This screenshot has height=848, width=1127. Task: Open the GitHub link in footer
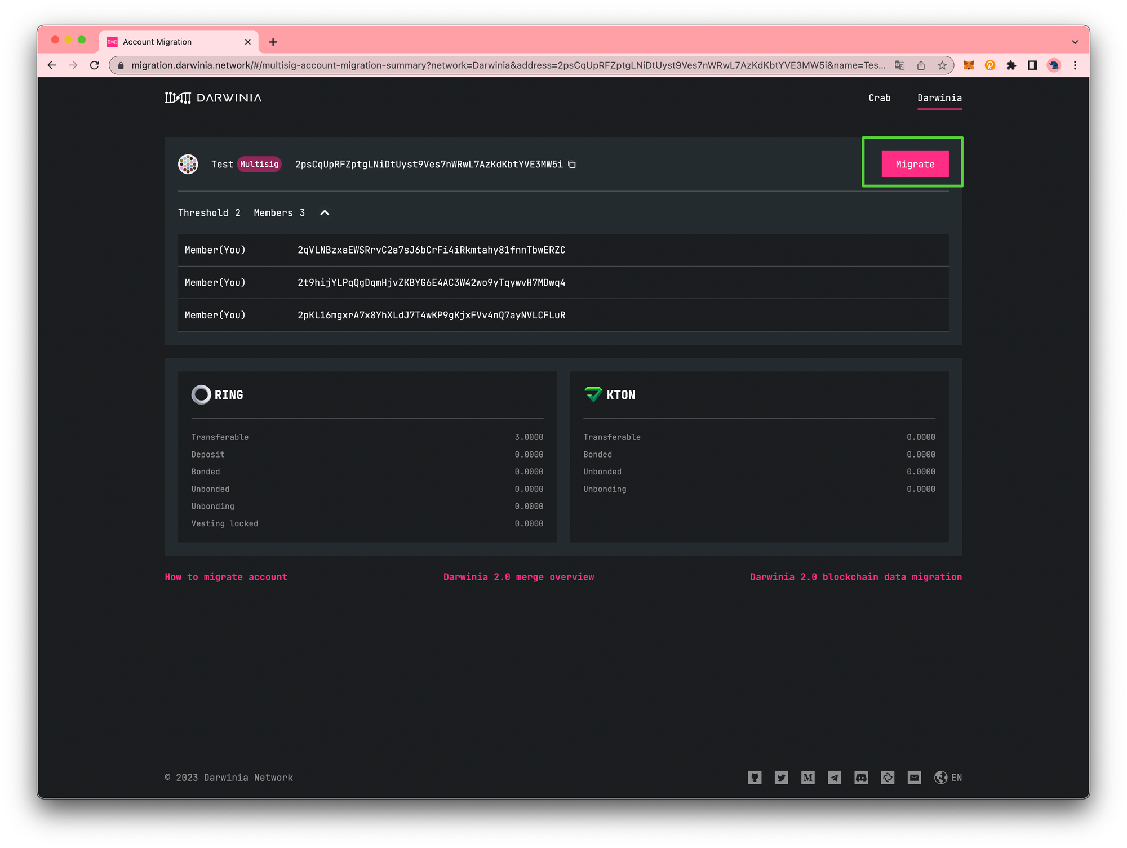[x=755, y=778]
